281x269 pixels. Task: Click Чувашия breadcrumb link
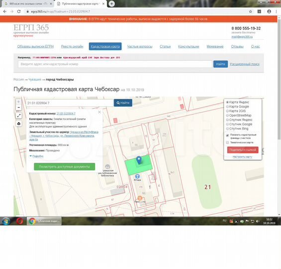click(x=35, y=80)
